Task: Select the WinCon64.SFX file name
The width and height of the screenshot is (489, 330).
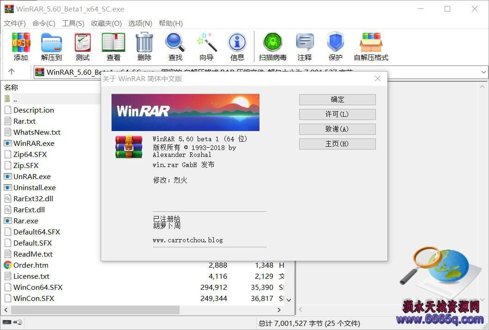Action: [x=38, y=288]
